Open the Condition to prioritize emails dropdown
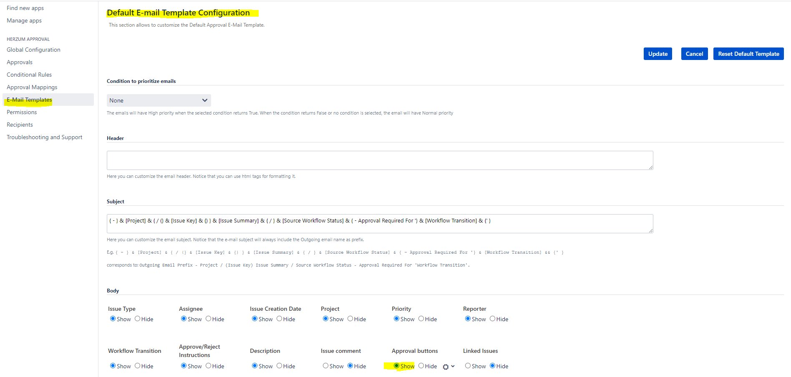 (159, 100)
